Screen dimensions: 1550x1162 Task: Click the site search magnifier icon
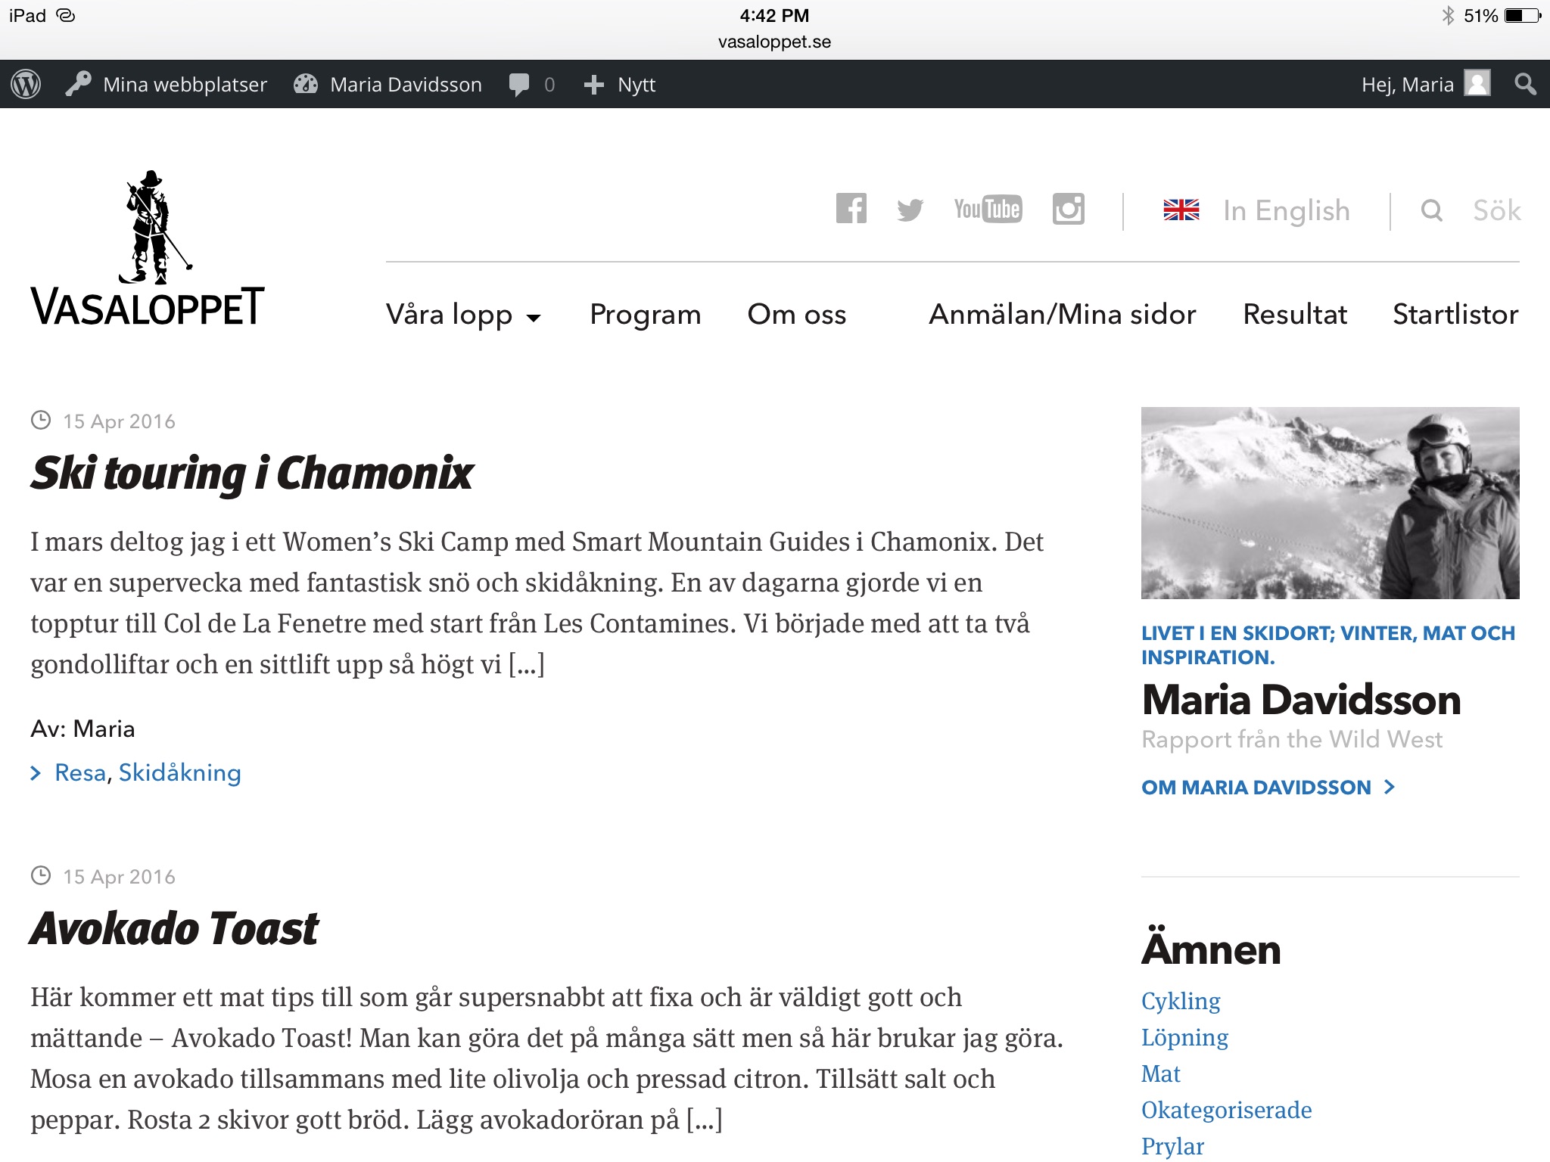coord(1431,210)
